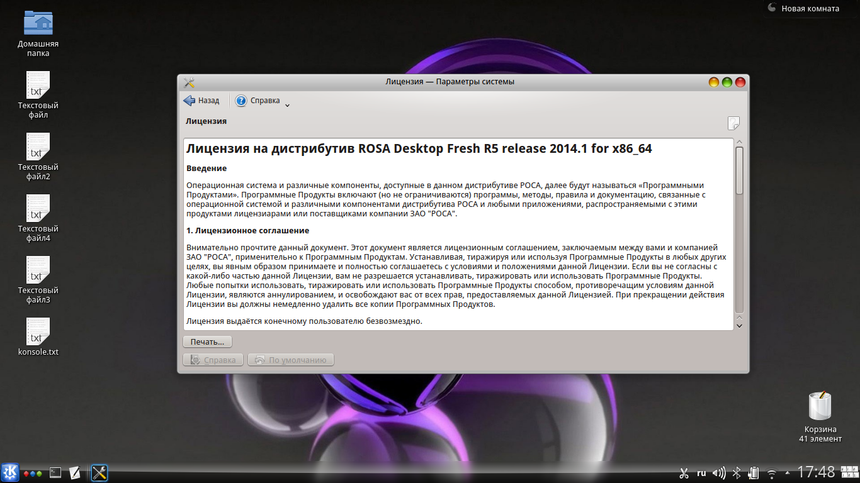The width and height of the screenshot is (860, 483).
Task: Click the Назад back arrow button
Action: click(201, 101)
